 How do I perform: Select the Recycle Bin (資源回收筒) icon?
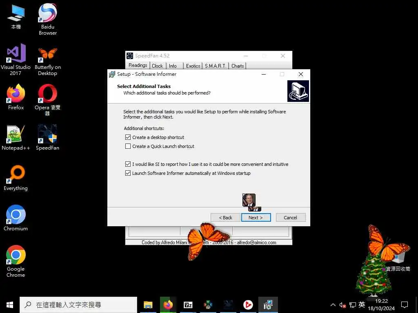click(x=398, y=262)
